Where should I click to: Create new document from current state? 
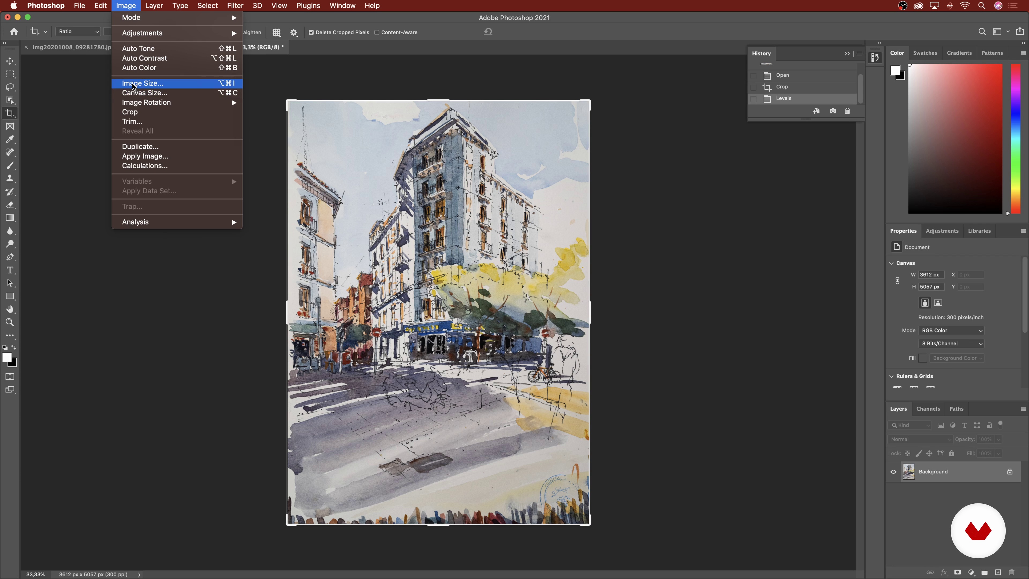click(816, 111)
